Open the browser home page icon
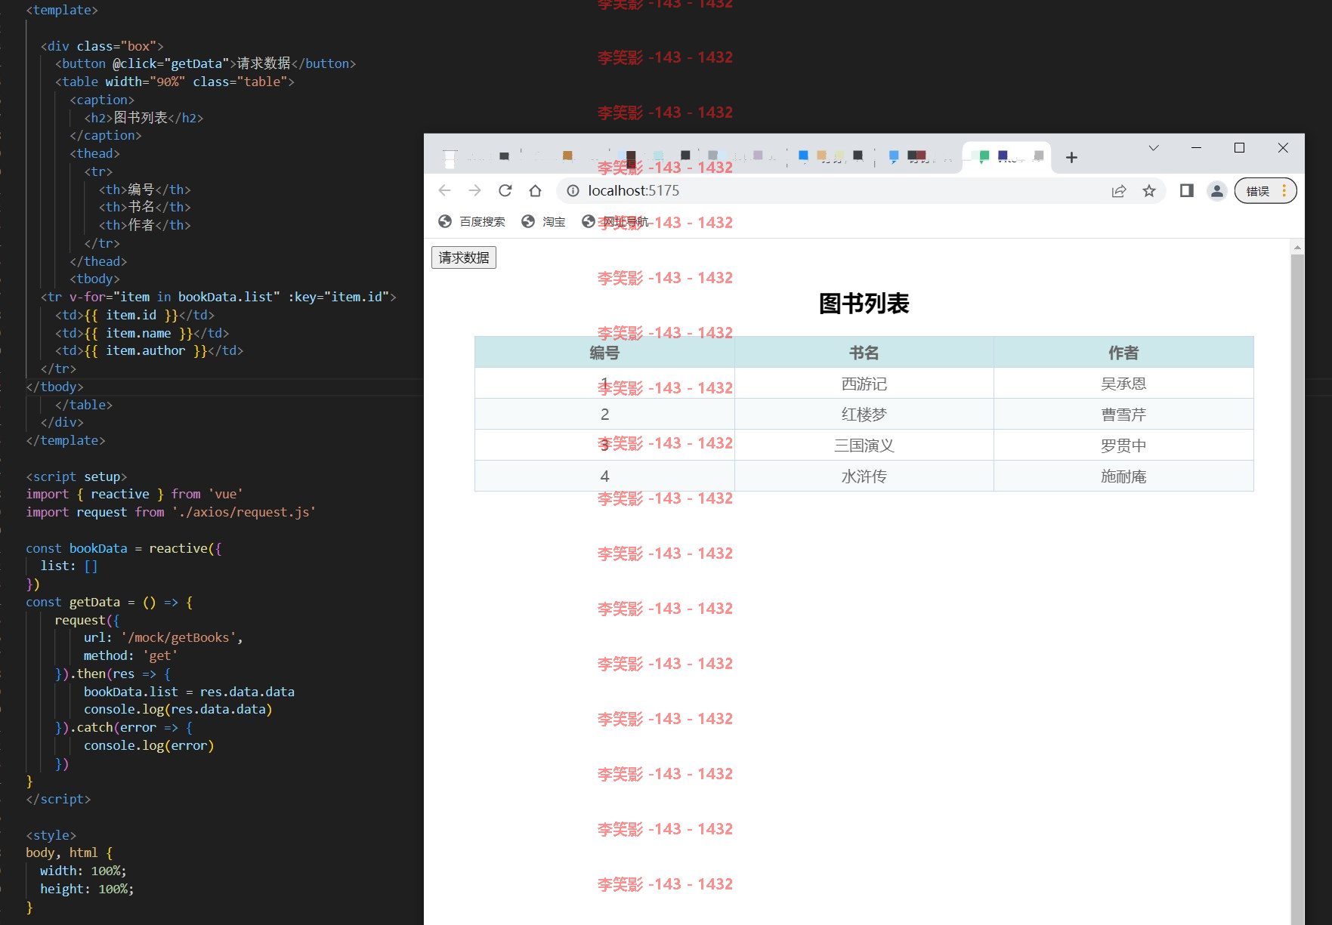 [535, 190]
